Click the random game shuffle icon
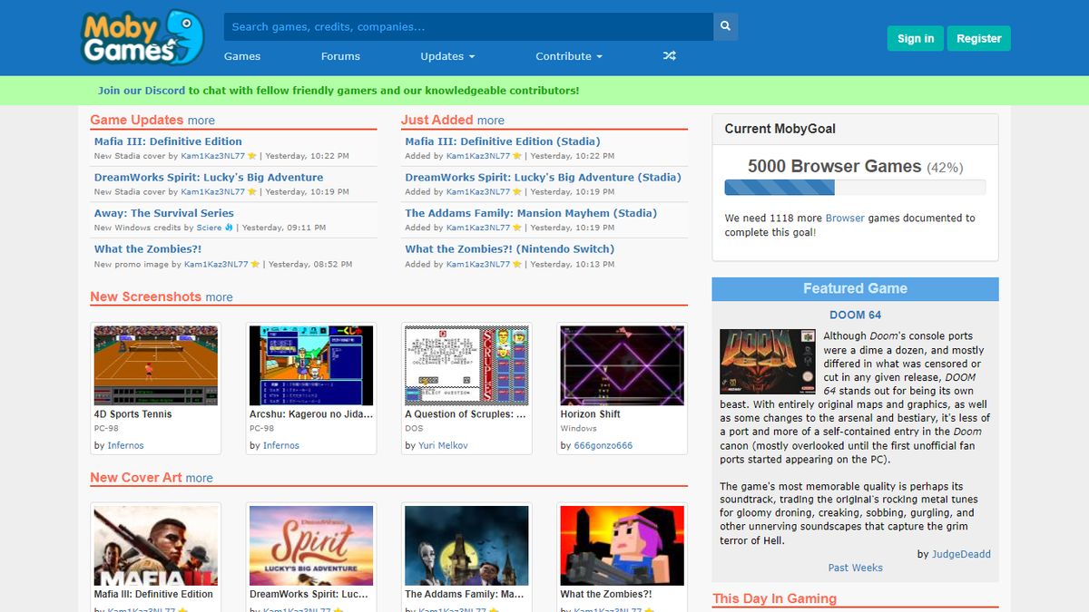Viewport: 1089px width, 612px height. [669, 56]
